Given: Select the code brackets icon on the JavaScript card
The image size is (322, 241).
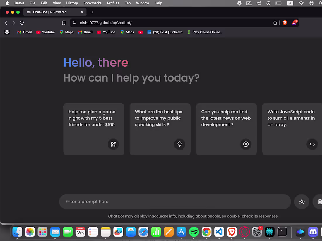Looking at the screenshot, I should [312, 144].
